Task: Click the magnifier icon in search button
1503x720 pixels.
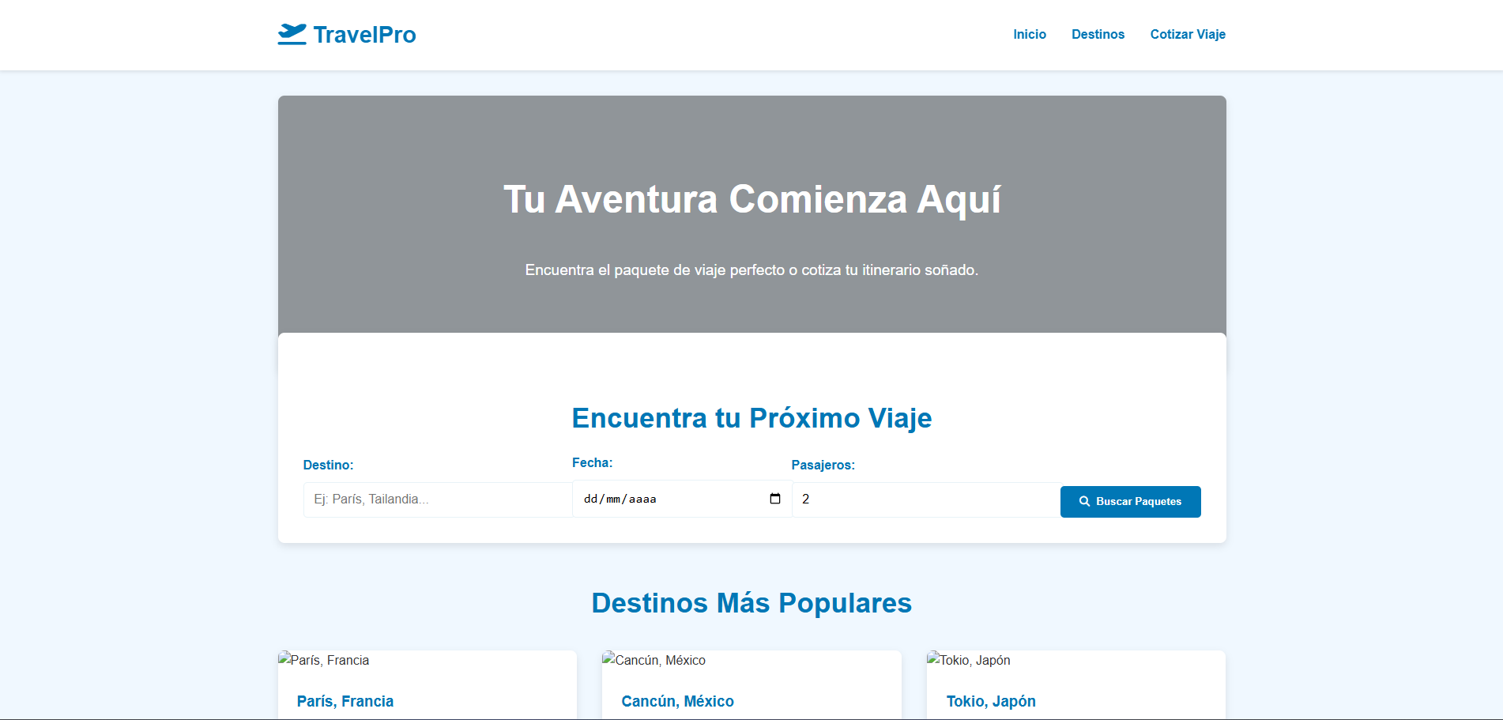Action: coord(1084,502)
